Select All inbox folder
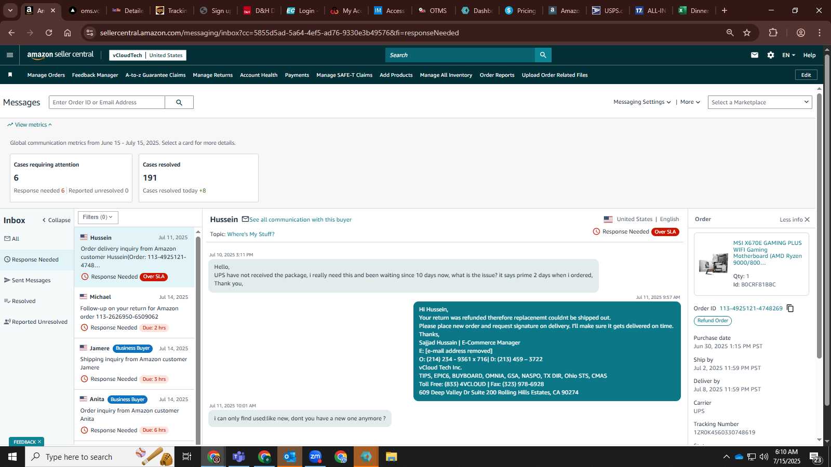 tap(37, 239)
